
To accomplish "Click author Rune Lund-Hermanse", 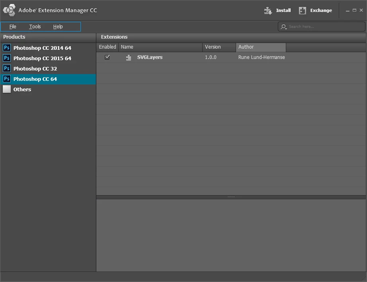I will point(262,57).
